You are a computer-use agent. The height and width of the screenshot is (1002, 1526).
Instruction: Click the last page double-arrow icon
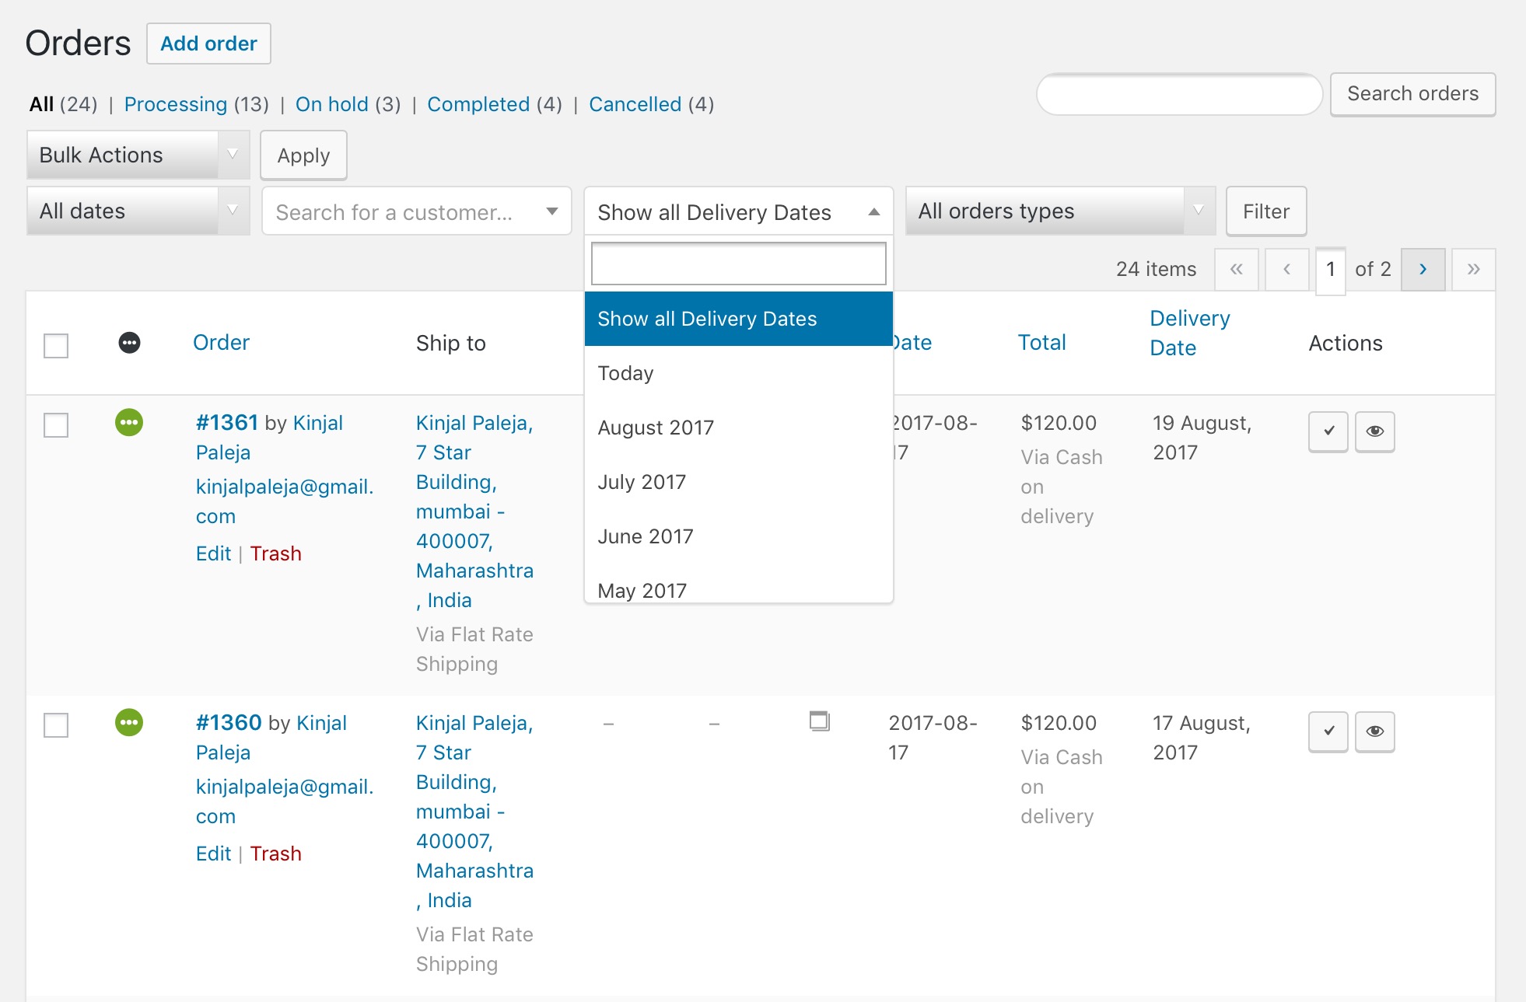click(x=1475, y=268)
